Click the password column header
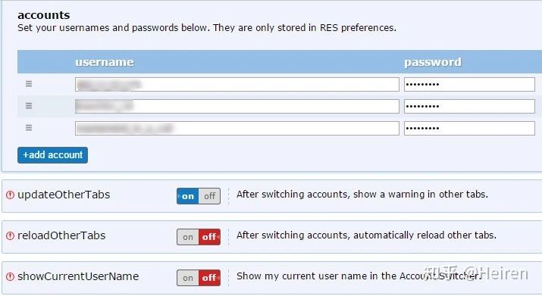 coord(433,62)
